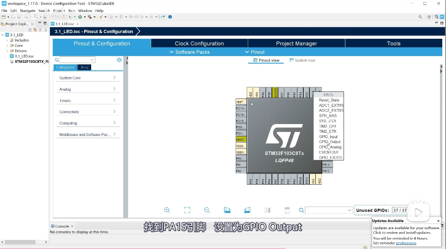Viewport: 446px width, 249px height.
Task: Switch to the System view
Action: click(x=302, y=60)
